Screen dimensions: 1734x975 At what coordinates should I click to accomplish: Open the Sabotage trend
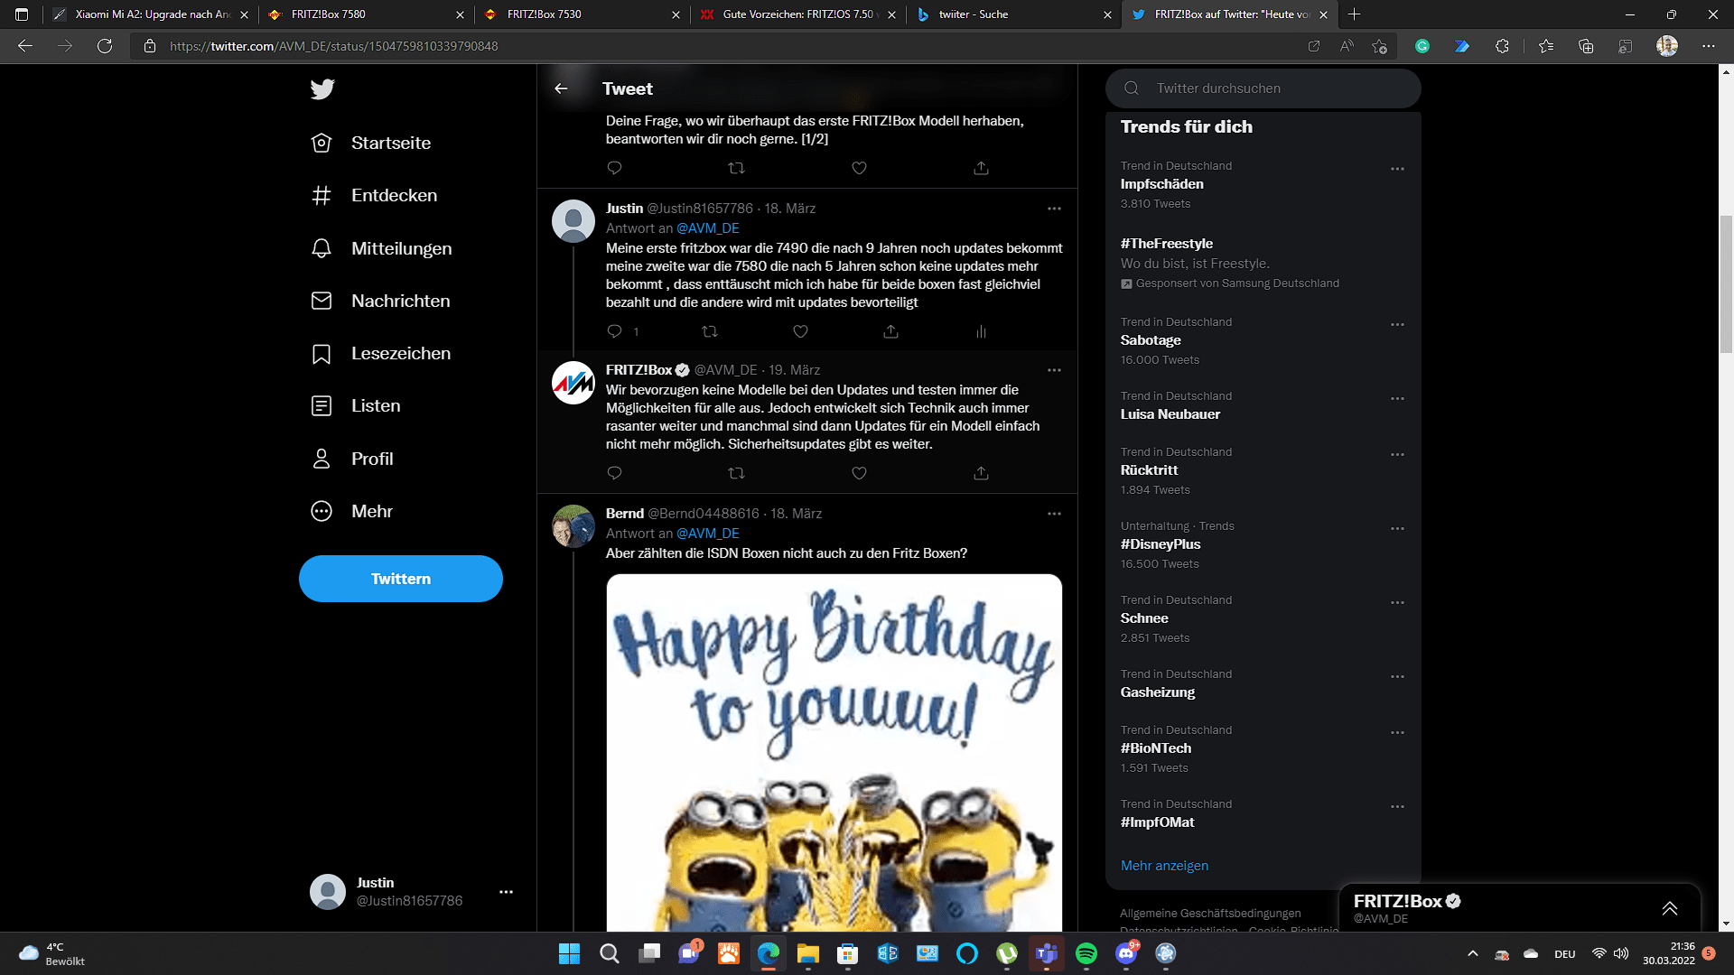click(x=1151, y=340)
